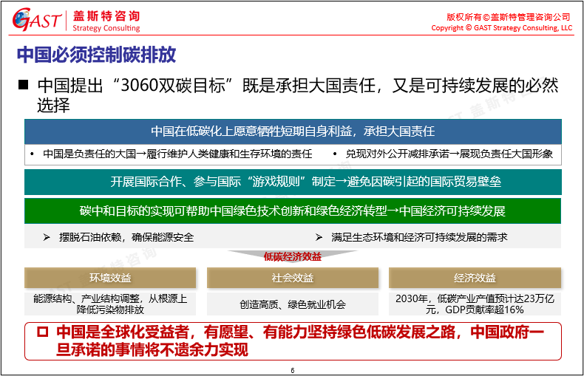
Task: Click the green banner about 碳中和目标
Action: (292, 211)
